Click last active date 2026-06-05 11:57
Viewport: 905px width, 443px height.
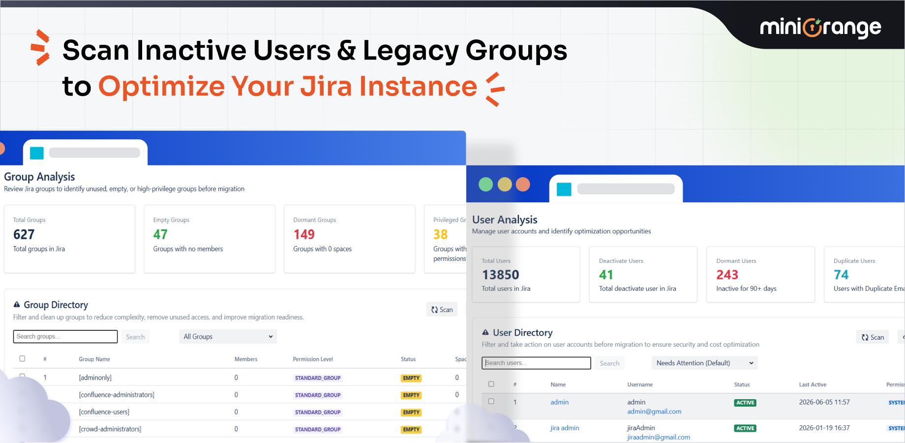pyautogui.click(x=824, y=402)
